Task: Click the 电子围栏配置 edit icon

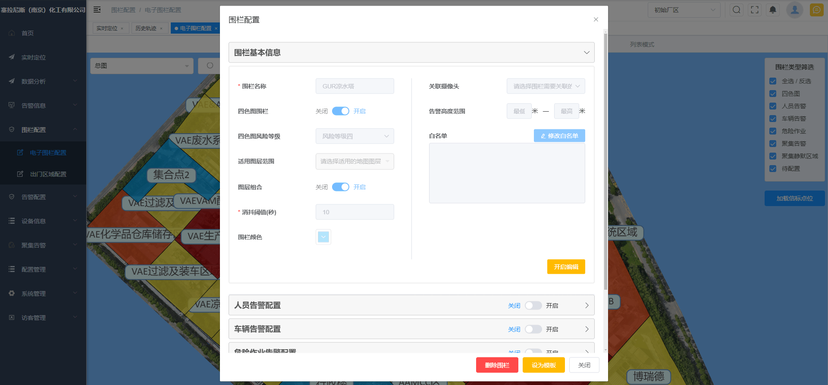Action: click(x=20, y=152)
